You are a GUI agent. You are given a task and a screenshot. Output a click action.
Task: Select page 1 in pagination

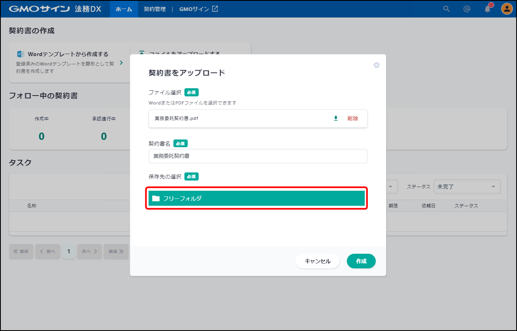(x=68, y=251)
